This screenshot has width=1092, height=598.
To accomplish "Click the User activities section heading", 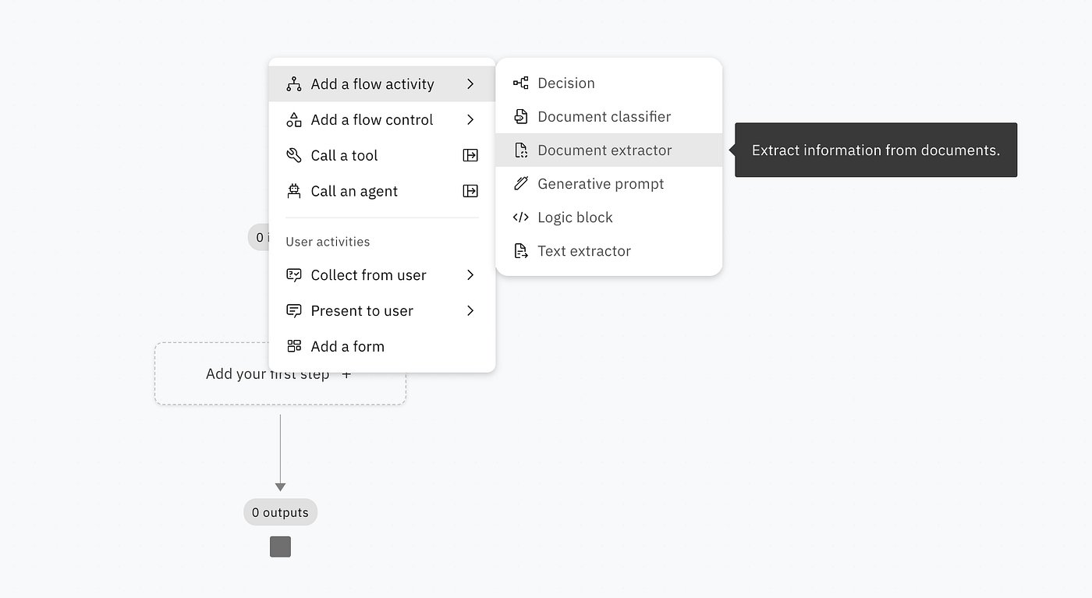I will [x=328, y=242].
